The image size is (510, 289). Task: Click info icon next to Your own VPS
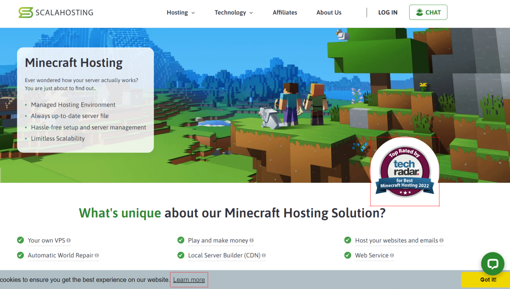69,240
